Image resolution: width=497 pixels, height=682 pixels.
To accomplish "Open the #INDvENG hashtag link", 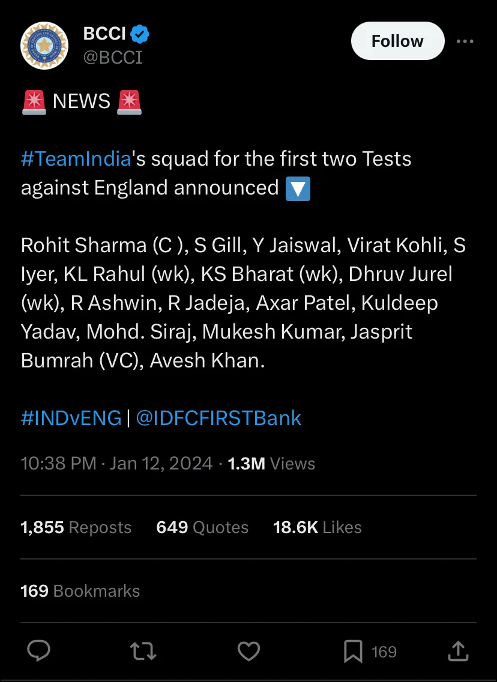I will [x=71, y=418].
